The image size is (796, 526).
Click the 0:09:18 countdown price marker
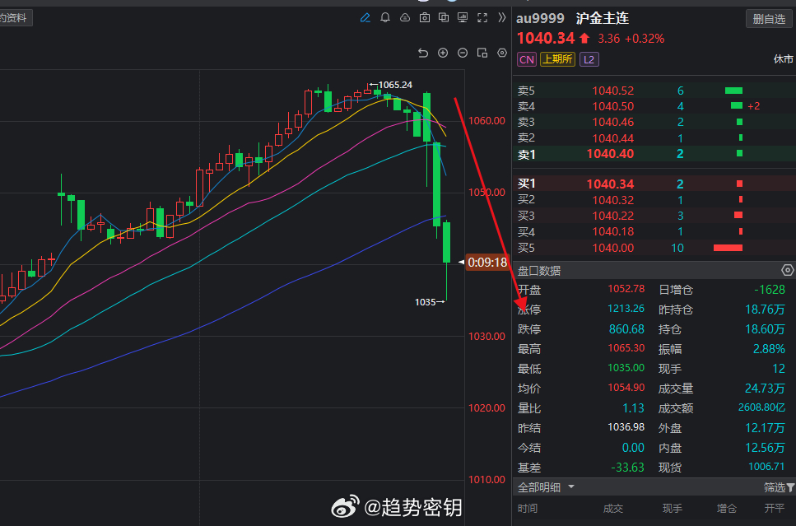pos(489,263)
